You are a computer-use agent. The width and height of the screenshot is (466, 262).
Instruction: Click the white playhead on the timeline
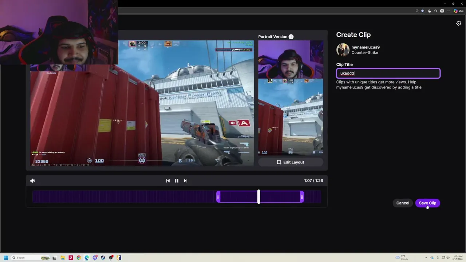coord(259,196)
